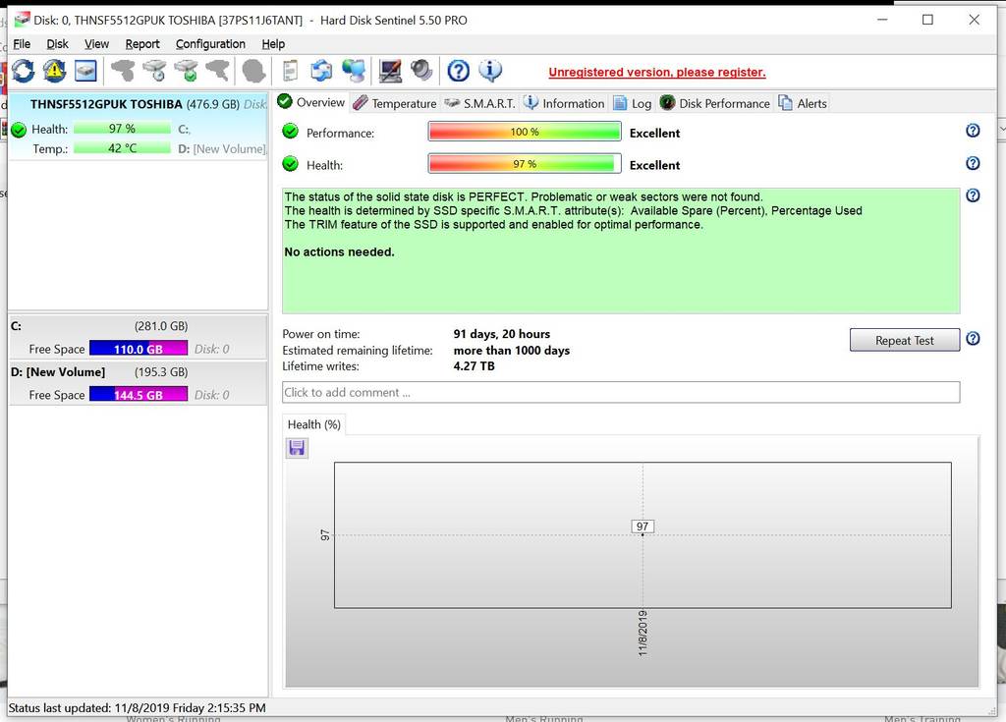Click the report document toolbar icon
This screenshot has height=722, width=1006.
(x=290, y=71)
